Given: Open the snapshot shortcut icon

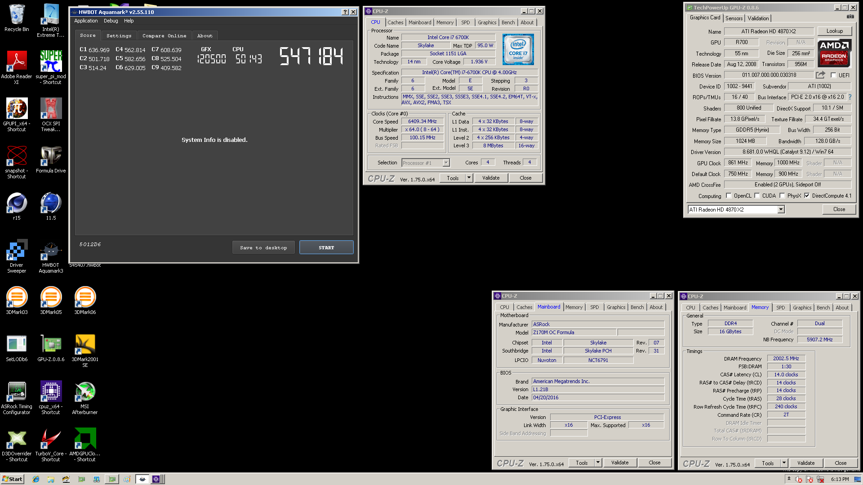Looking at the screenshot, I should coord(17,162).
